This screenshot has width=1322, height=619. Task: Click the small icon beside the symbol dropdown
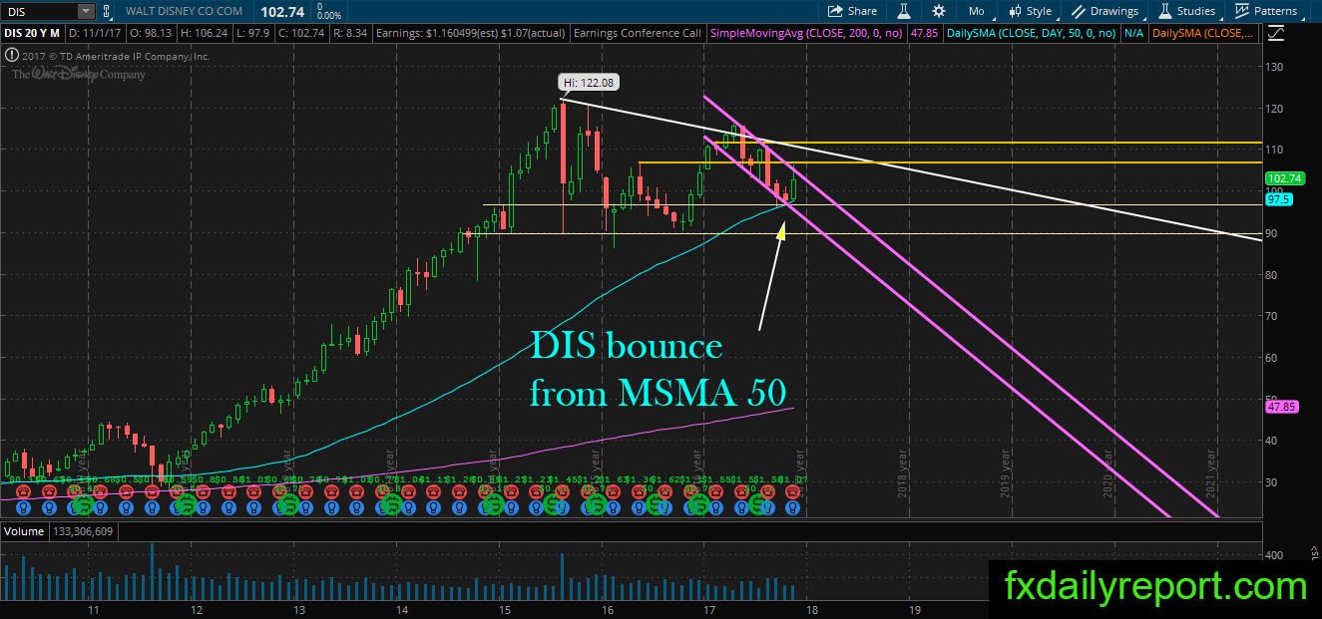[107, 11]
